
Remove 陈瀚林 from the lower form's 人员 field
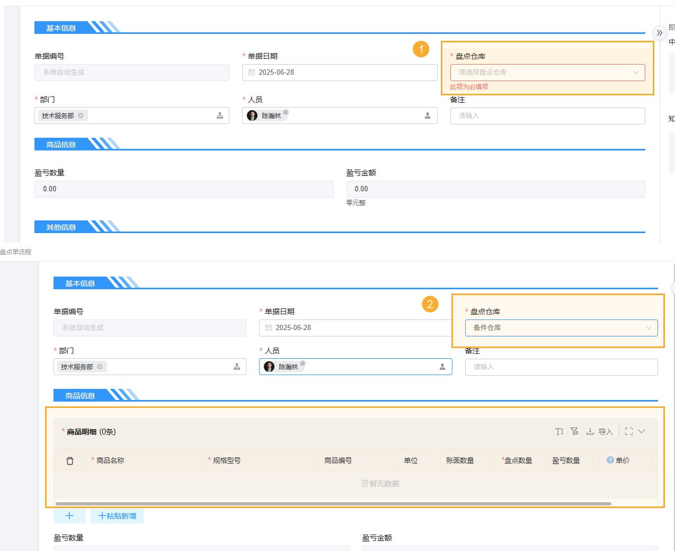tap(303, 363)
